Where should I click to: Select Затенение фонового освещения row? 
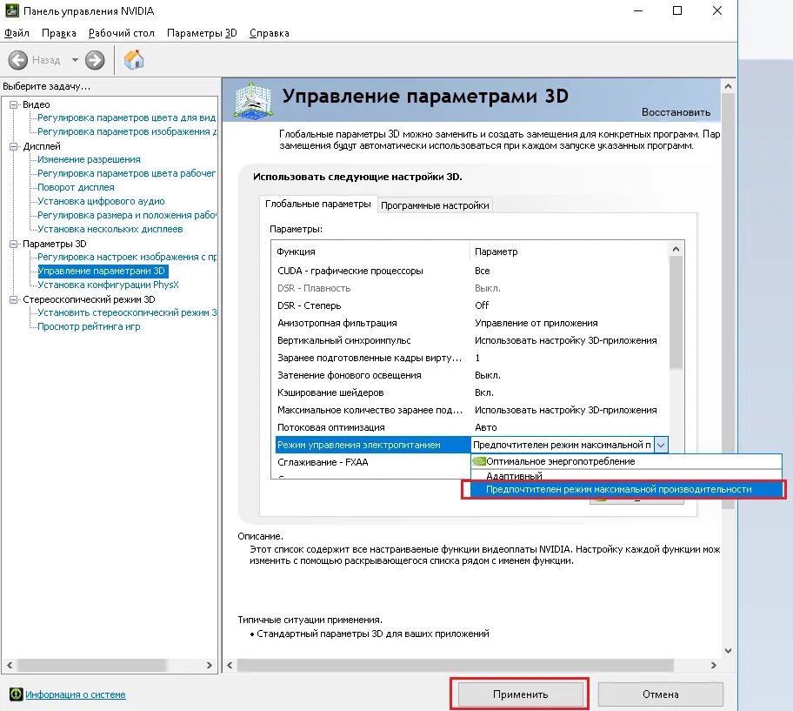pyautogui.click(x=472, y=375)
